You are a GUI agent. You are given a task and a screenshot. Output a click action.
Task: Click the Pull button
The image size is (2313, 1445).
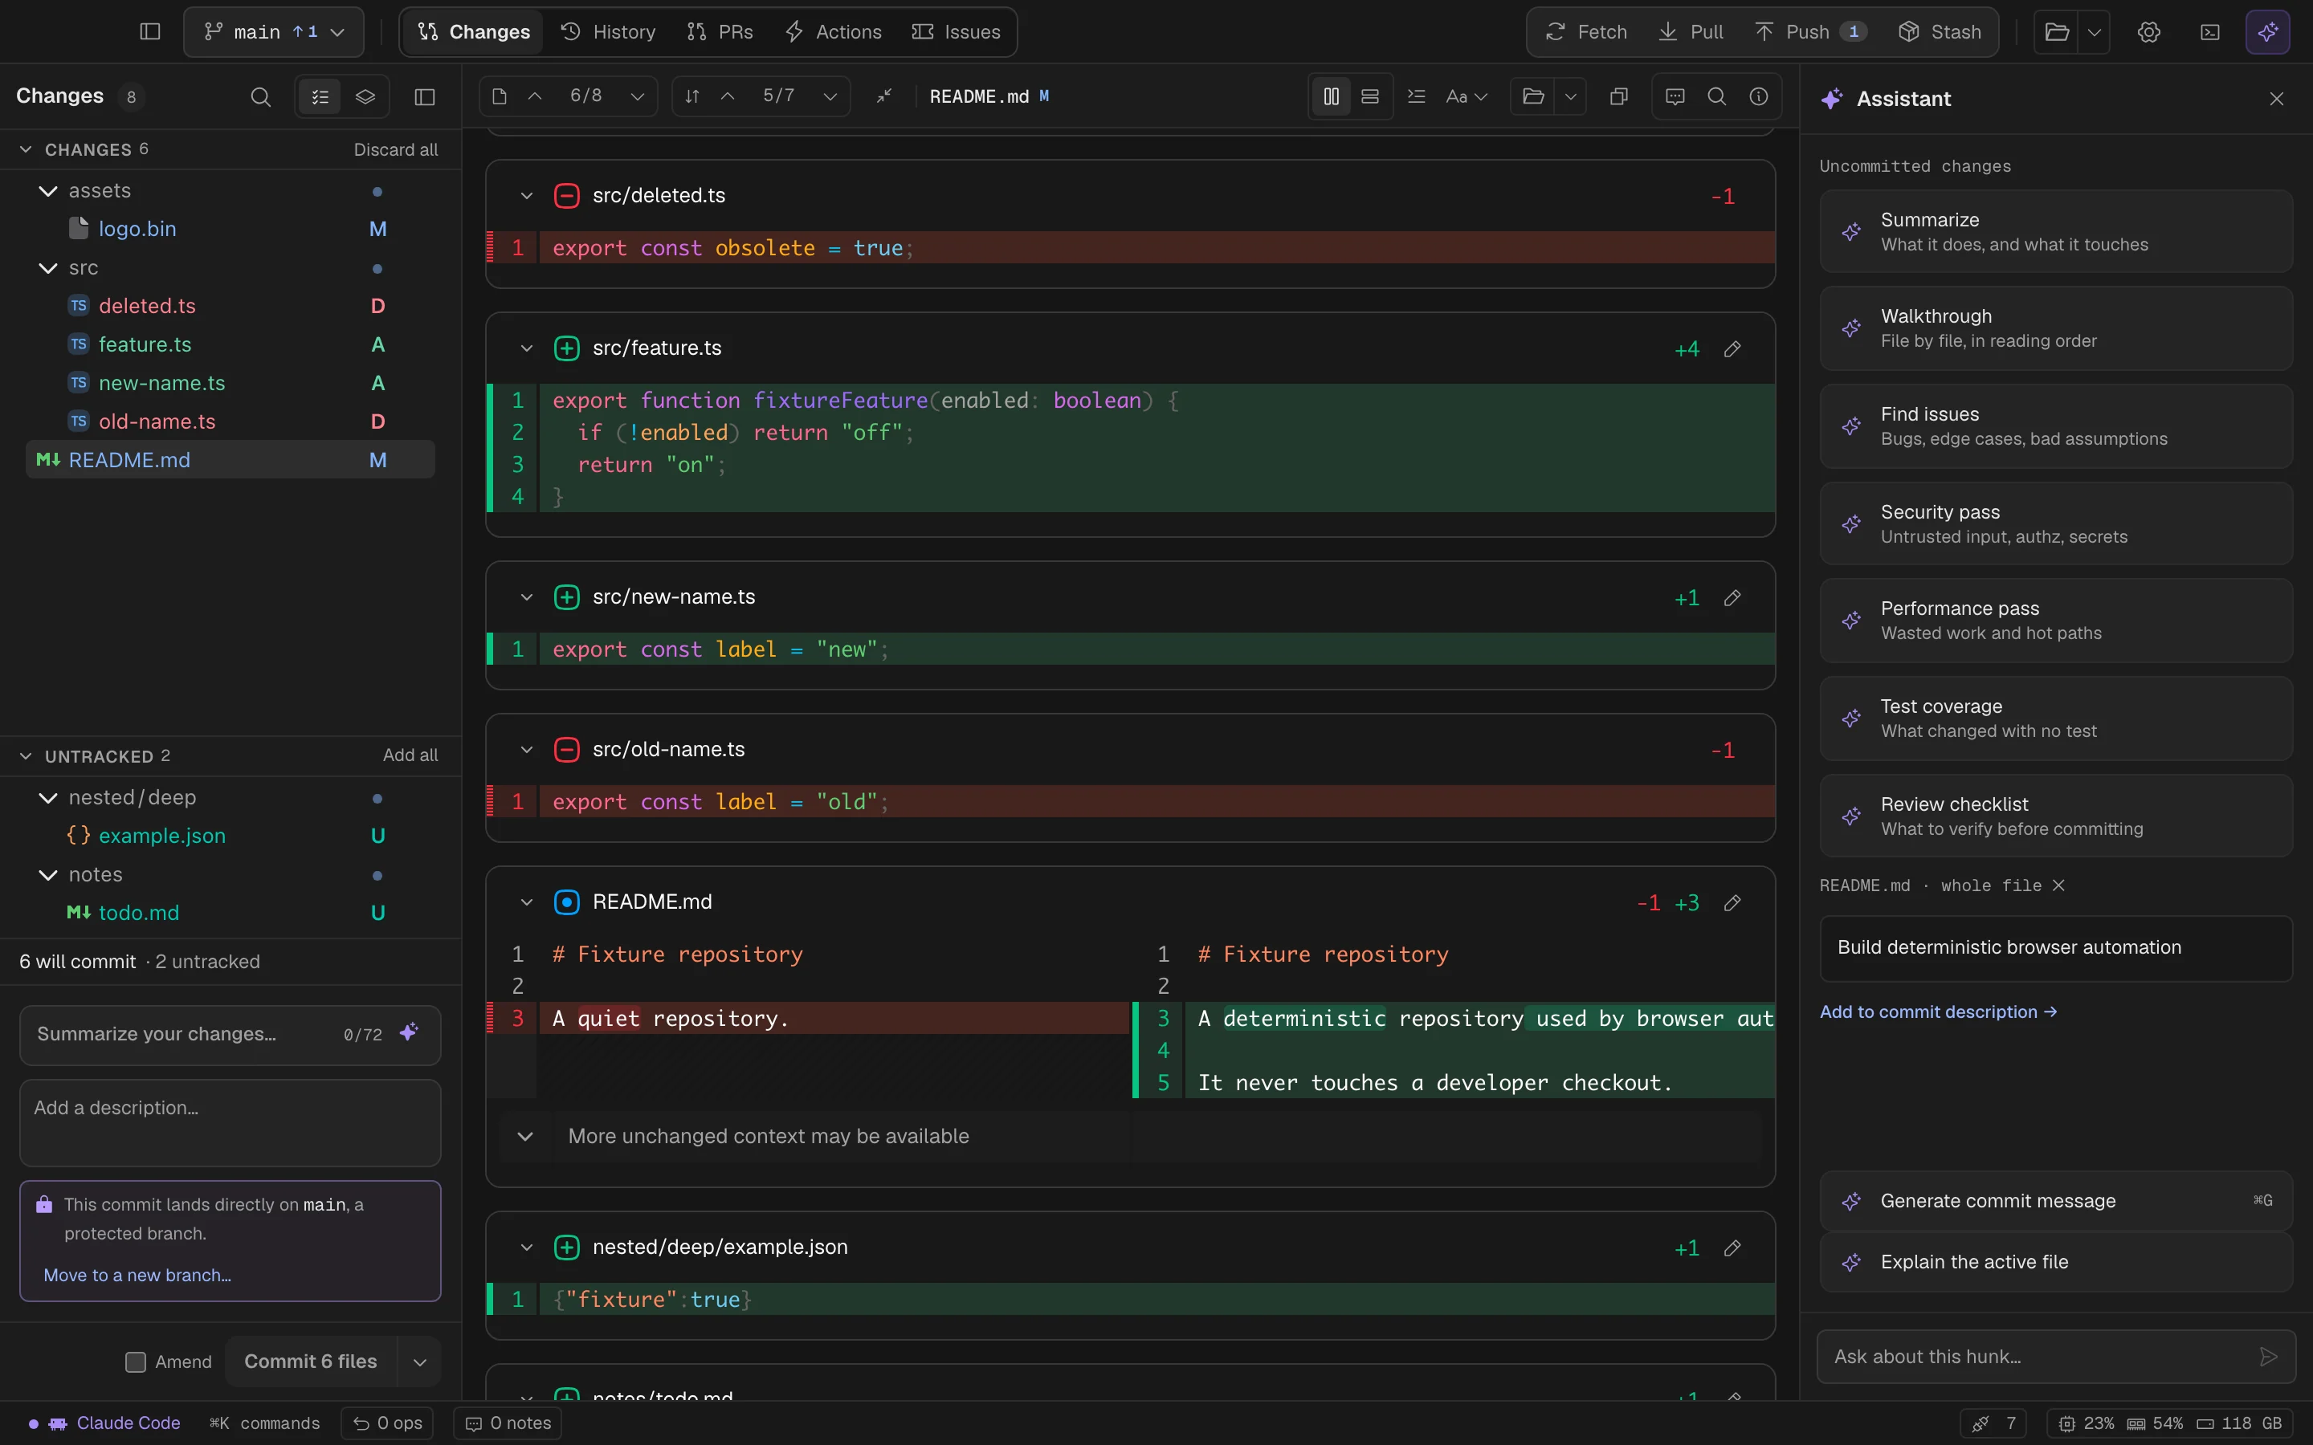pyautogui.click(x=1691, y=31)
